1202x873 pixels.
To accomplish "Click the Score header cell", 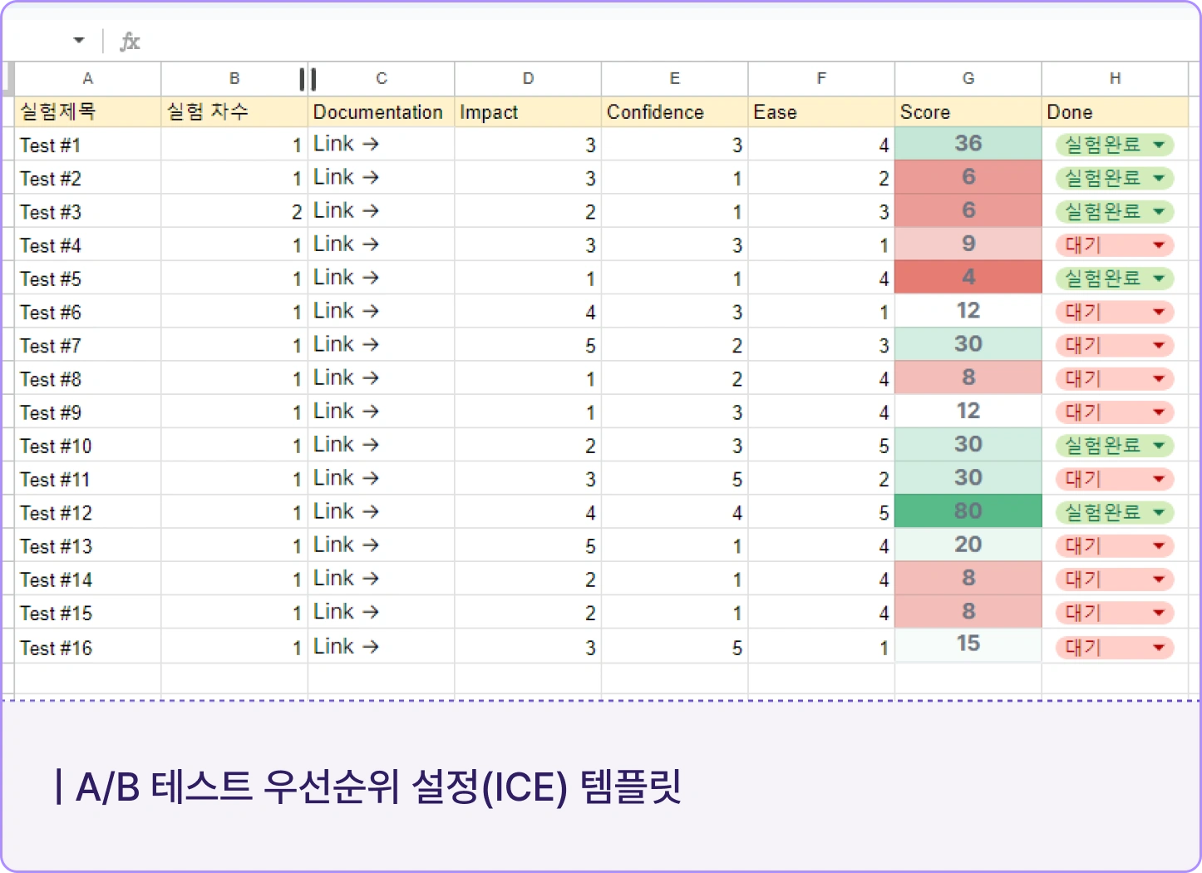I will point(968,112).
